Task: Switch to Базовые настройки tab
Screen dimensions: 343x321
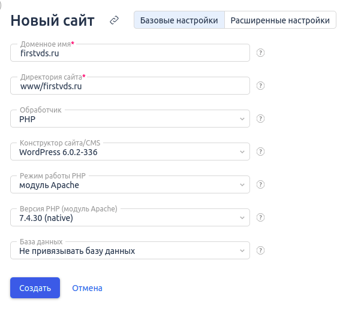Action: pos(179,20)
